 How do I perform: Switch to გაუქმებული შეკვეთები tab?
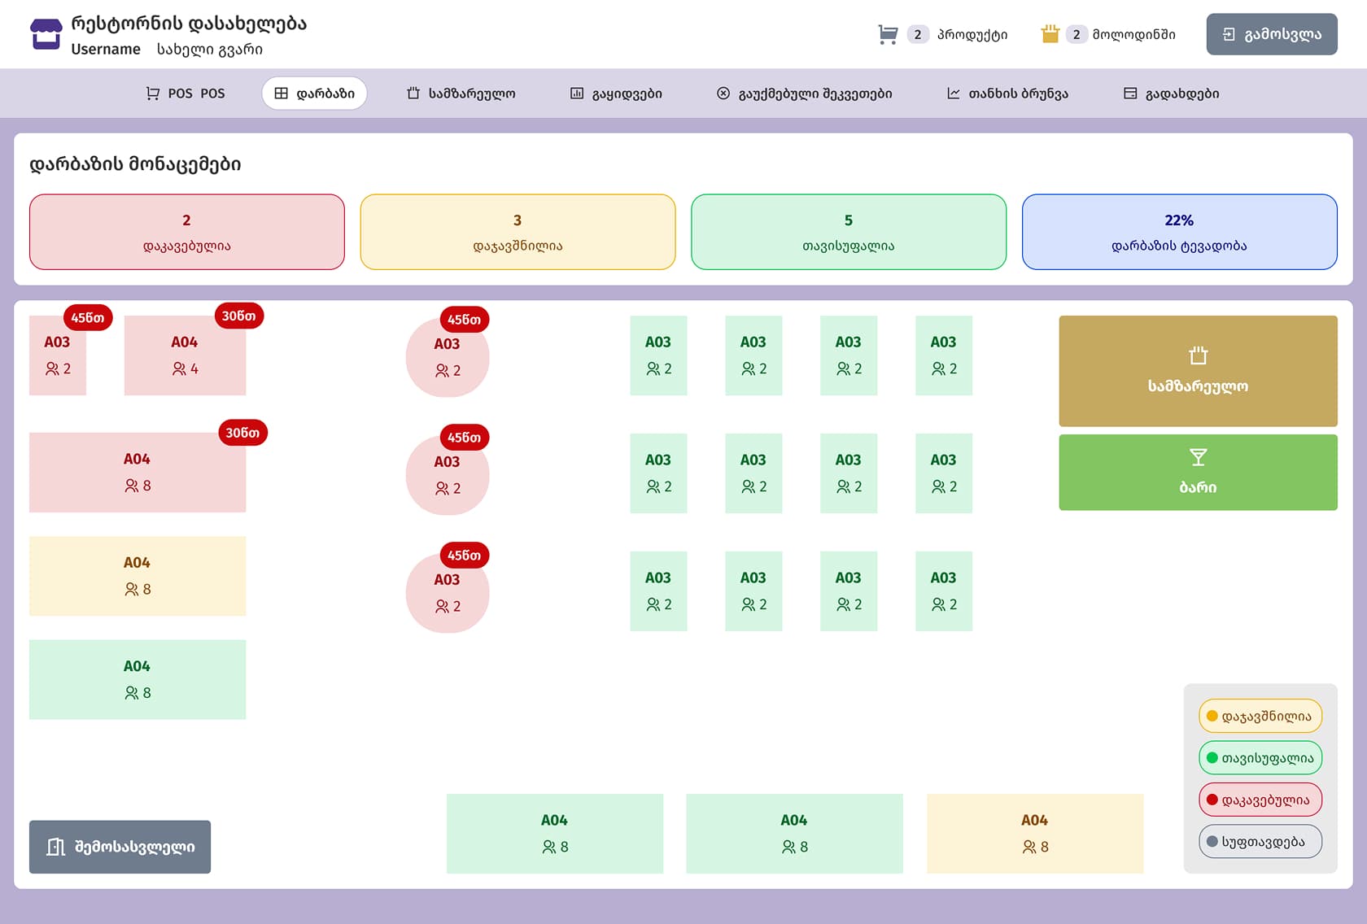[804, 94]
